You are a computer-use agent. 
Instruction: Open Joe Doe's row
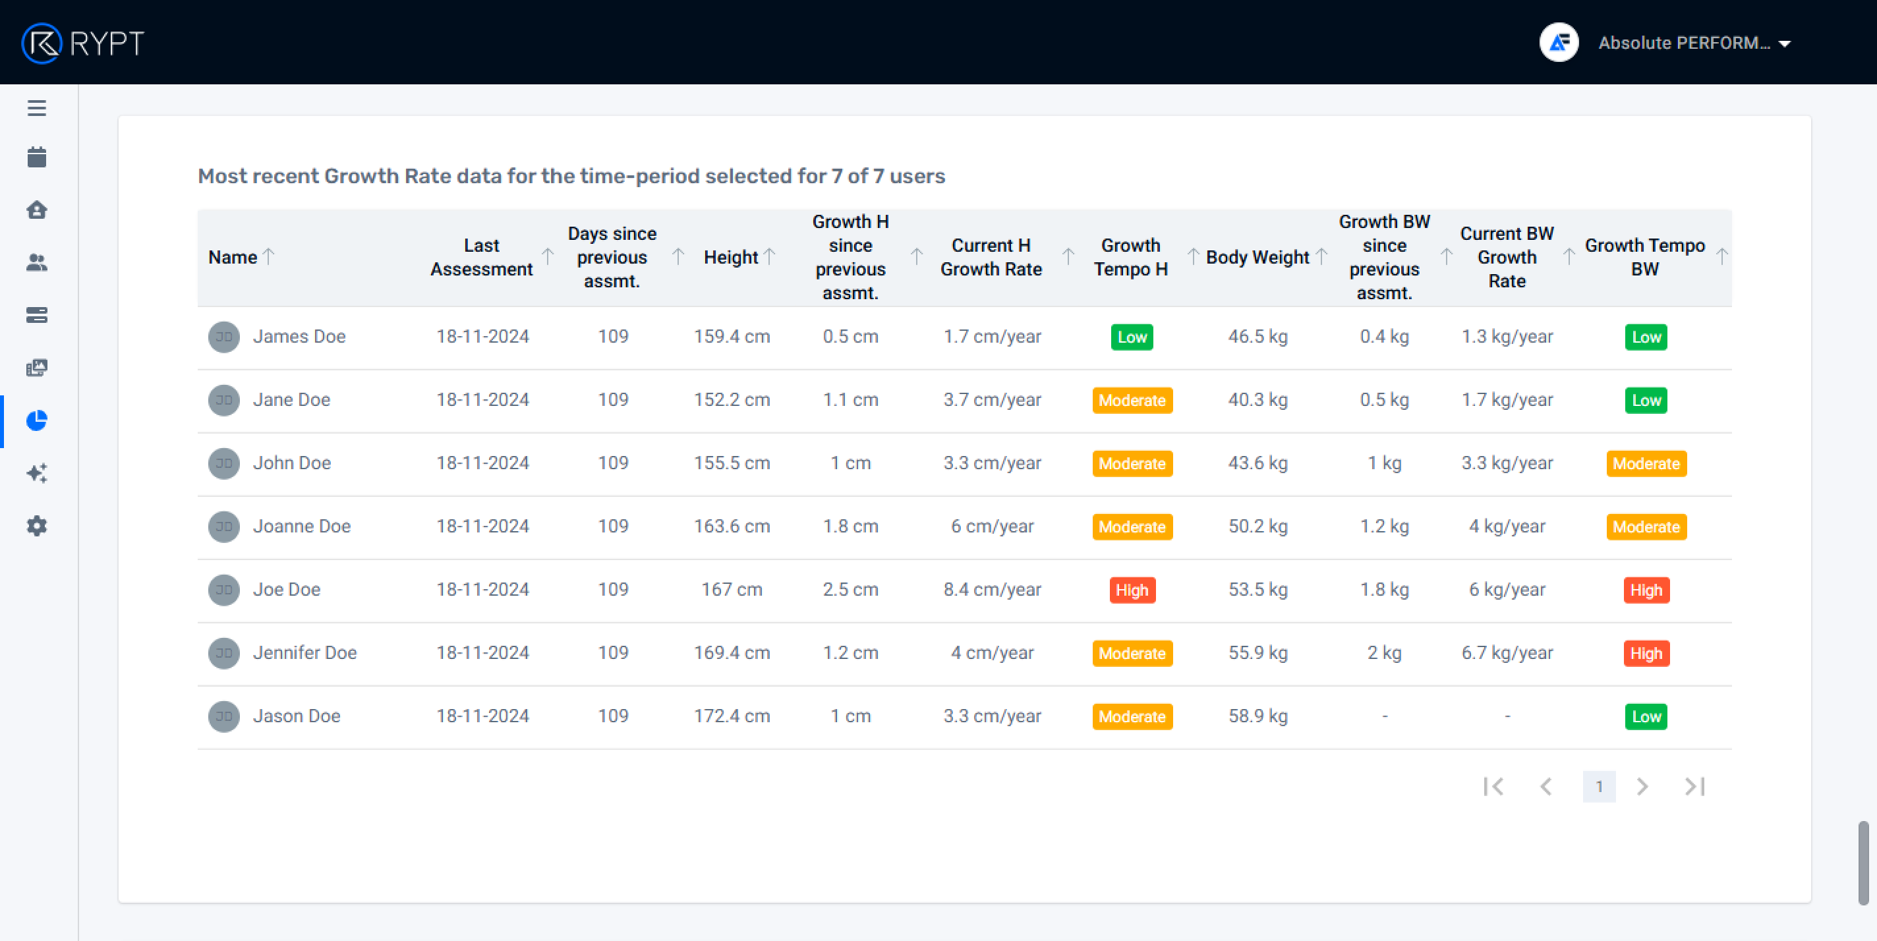click(286, 589)
